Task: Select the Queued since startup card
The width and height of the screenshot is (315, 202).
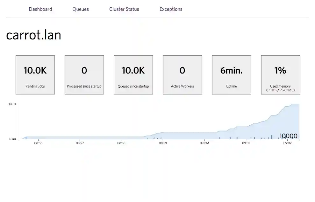Action: point(133,74)
